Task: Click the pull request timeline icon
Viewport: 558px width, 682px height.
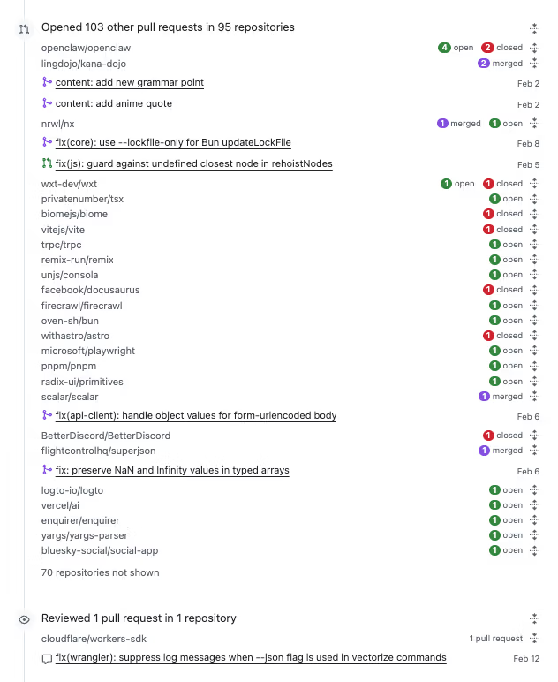Action: [x=25, y=29]
